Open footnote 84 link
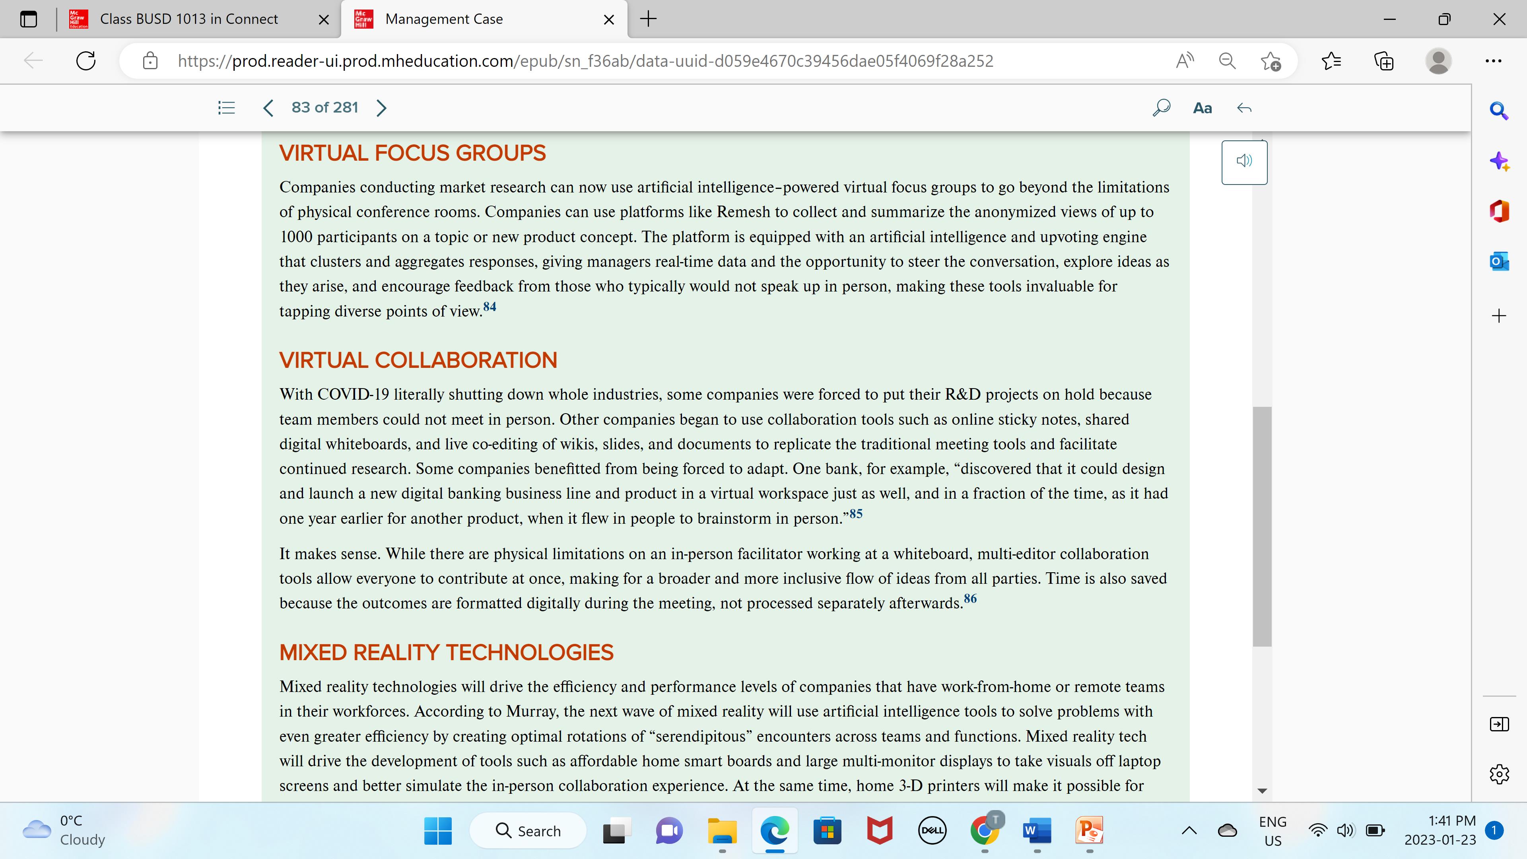 pos(490,307)
